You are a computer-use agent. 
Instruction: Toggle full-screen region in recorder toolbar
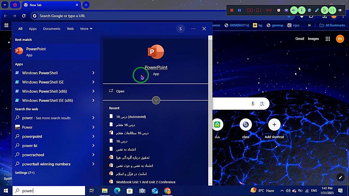[x=332, y=10]
